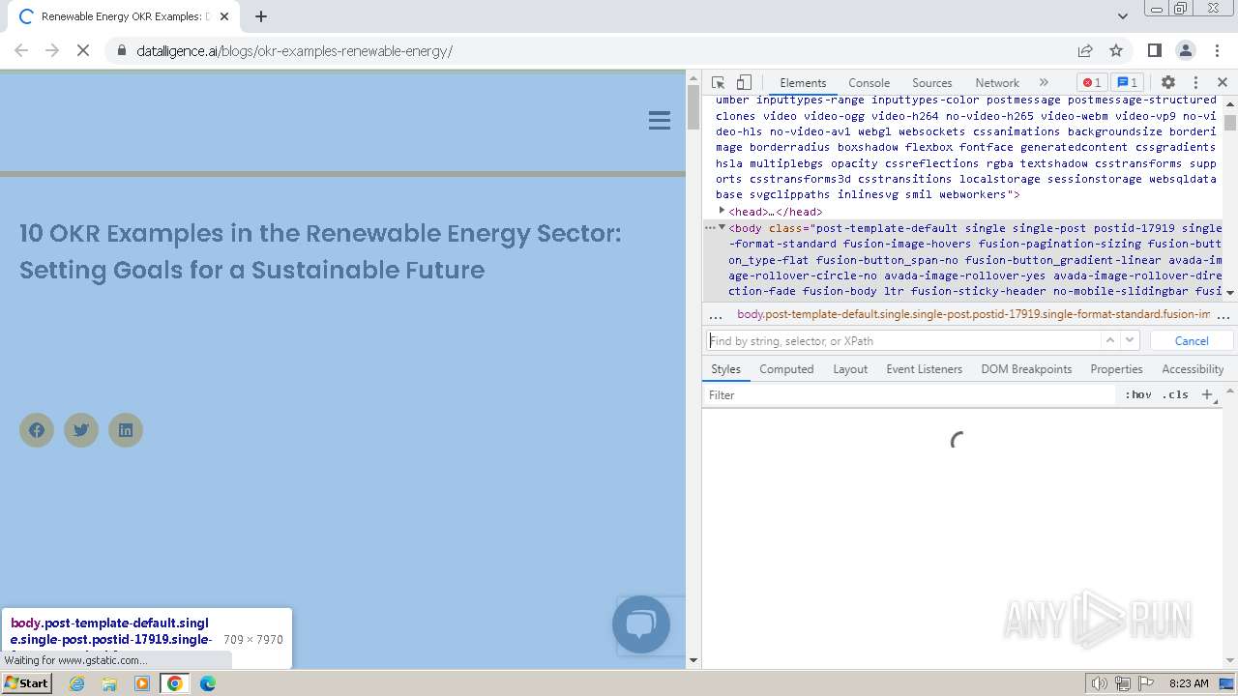Open body node actions ellipsis

tap(709, 227)
